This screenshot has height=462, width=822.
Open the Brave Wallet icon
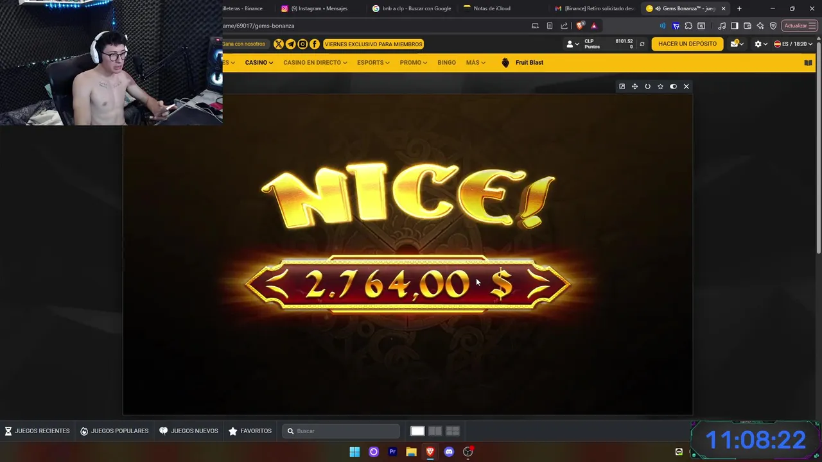748,26
